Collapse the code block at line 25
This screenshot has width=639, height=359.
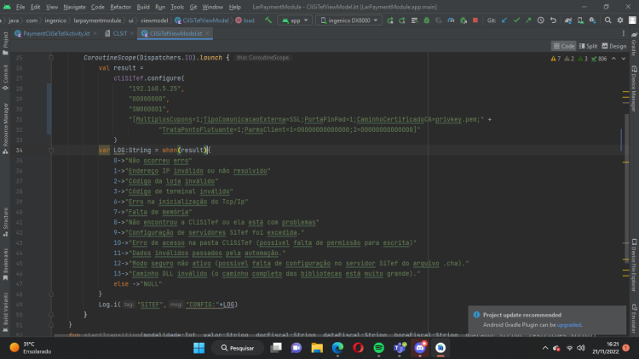pos(51,58)
